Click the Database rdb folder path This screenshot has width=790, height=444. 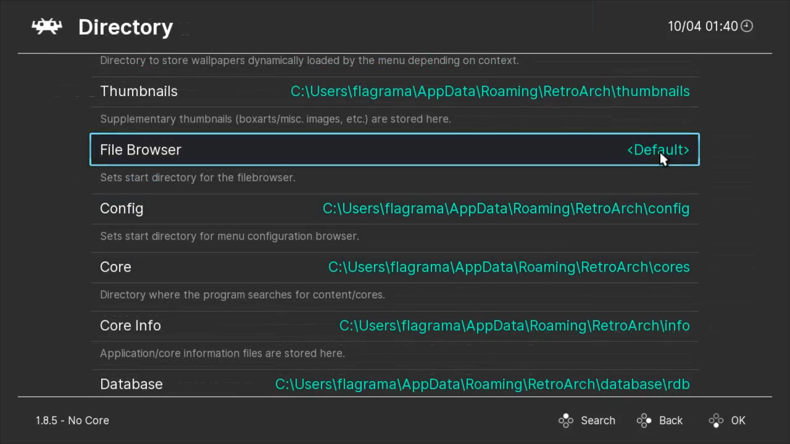[482, 384]
